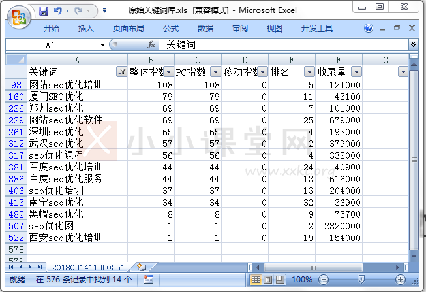Viewport: 426px width, 292px height.
Task: Click the macro record icon in status bar
Action: [x=148, y=280]
